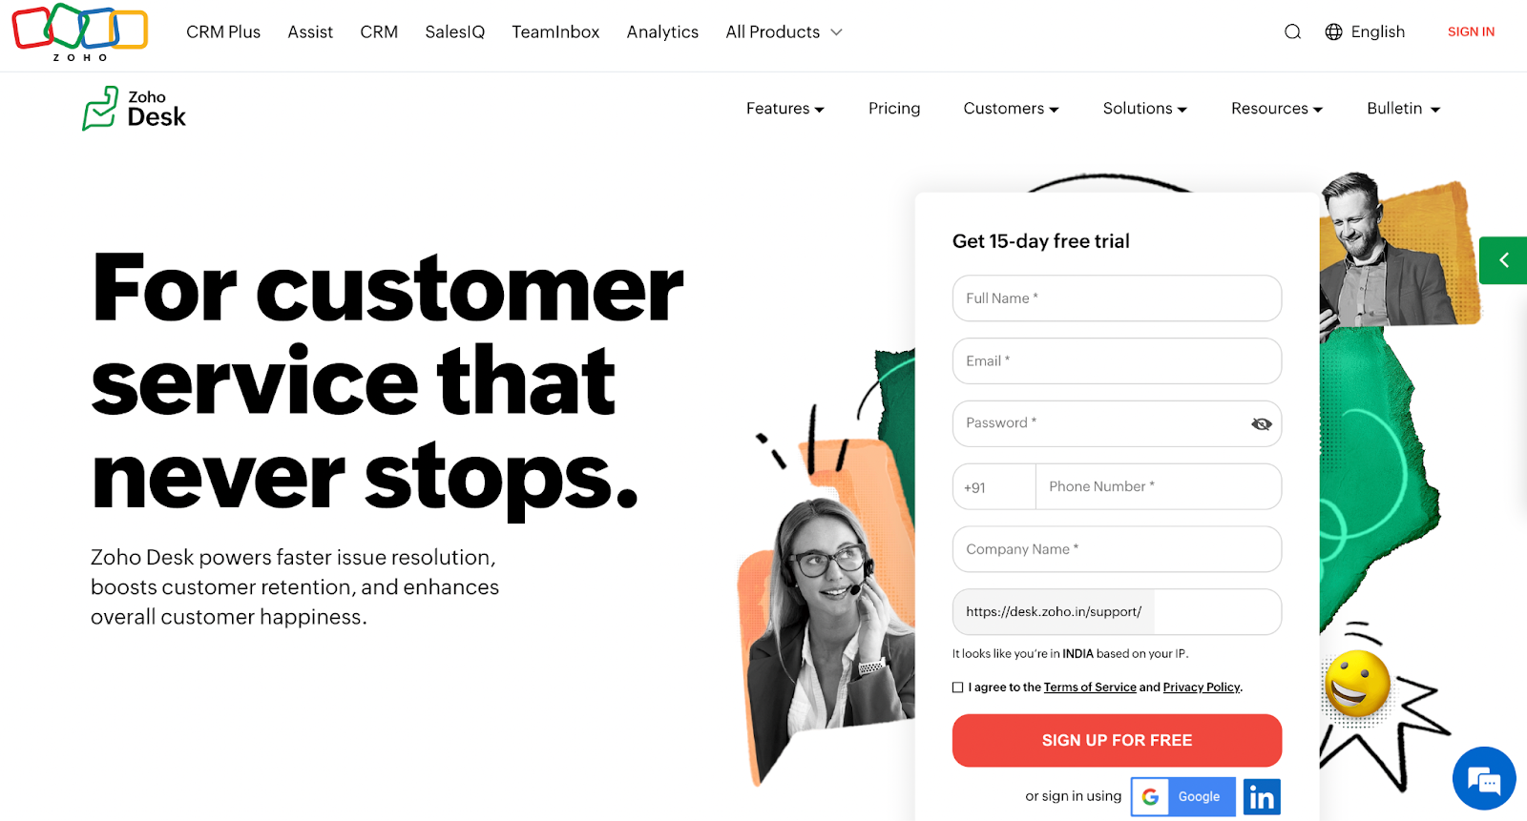The width and height of the screenshot is (1527, 821).
Task: Click the SIGN IN link
Action: pyautogui.click(x=1471, y=32)
